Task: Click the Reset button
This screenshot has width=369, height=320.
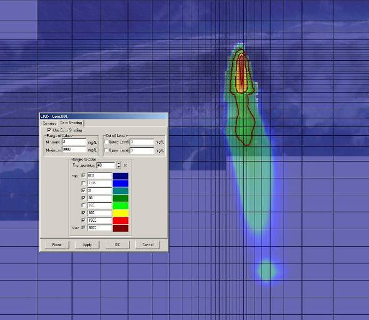Action: (x=57, y=245)
